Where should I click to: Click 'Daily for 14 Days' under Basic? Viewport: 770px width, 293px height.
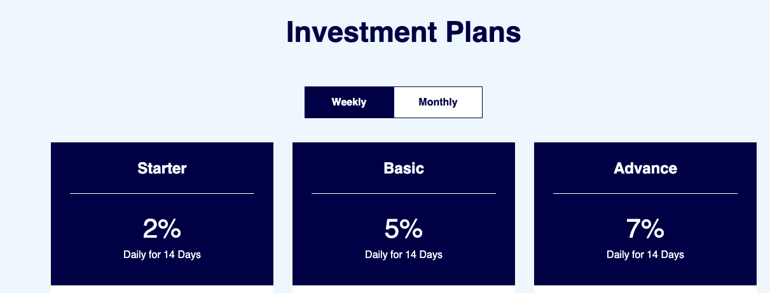click(x=404, y=255)
